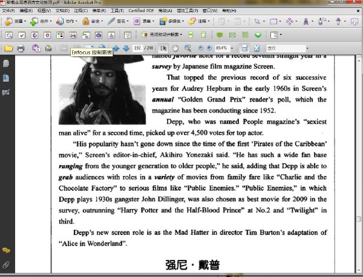Open the zoom percentage dropdown arrow

[x=232, y=48]
